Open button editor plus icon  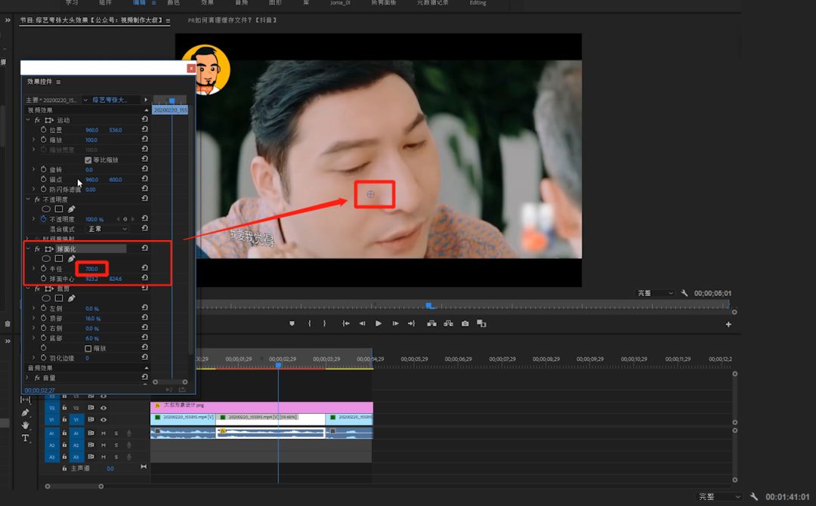click(x=728, y=325)
